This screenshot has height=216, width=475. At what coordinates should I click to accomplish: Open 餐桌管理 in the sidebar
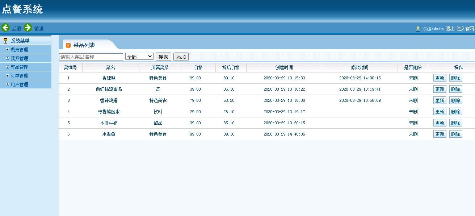[19, 50]
